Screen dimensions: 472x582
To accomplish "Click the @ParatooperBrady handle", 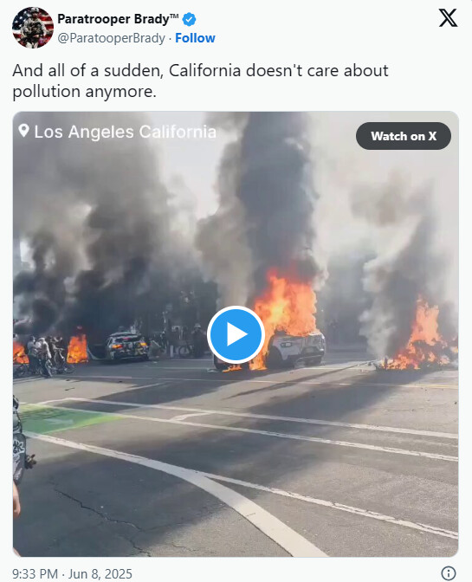I will 111,38.
